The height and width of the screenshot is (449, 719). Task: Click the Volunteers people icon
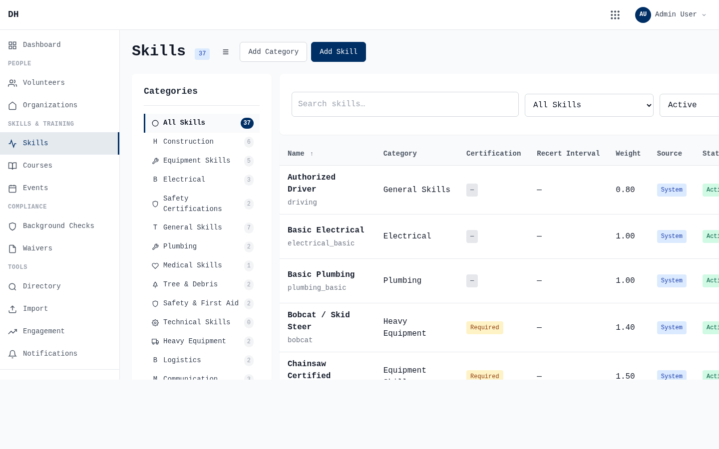13,83
